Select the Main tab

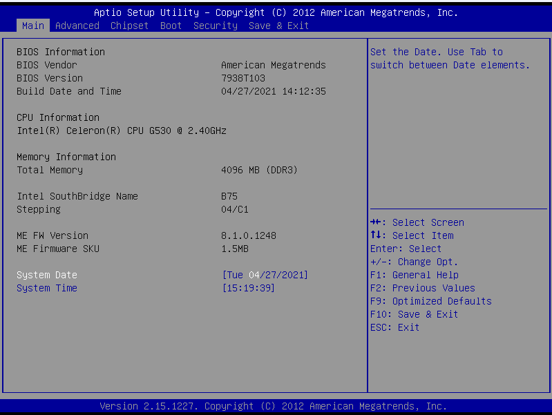[32, 26]
